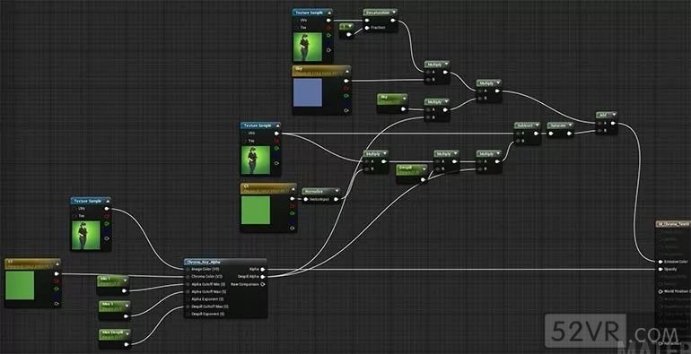The height and width of the screenshot is (354, 691).
Task: Click the Emissive Color input pin
Action: [660, 262]
